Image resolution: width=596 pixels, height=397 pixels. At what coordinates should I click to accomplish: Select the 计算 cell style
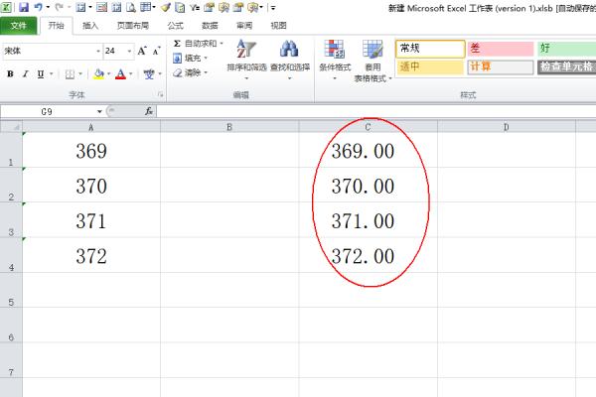click(x=501, y=66)
